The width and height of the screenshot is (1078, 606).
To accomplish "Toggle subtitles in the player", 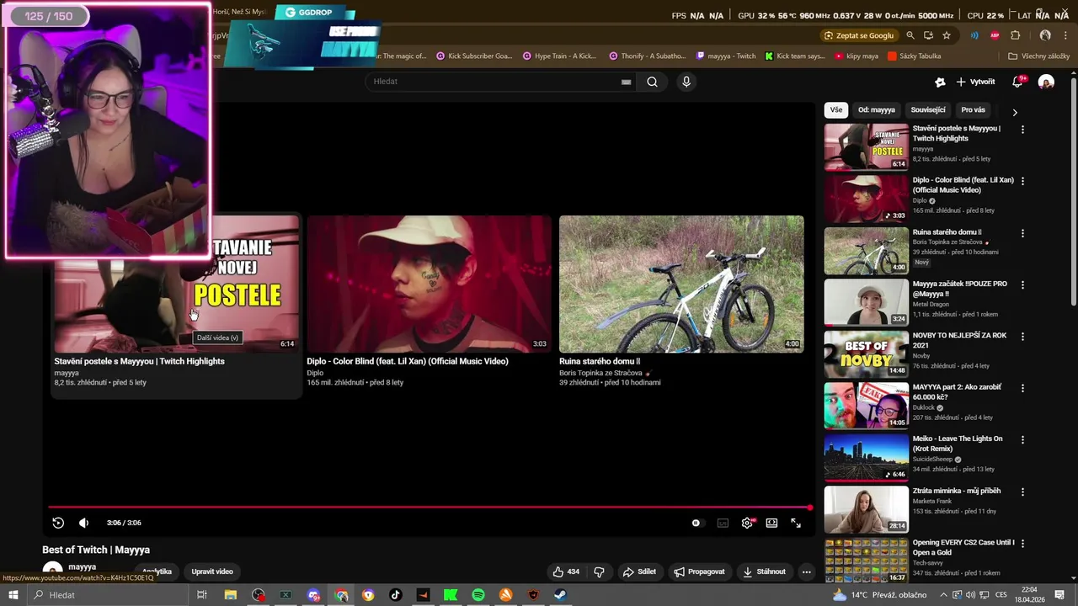I will tap(723, 523).
